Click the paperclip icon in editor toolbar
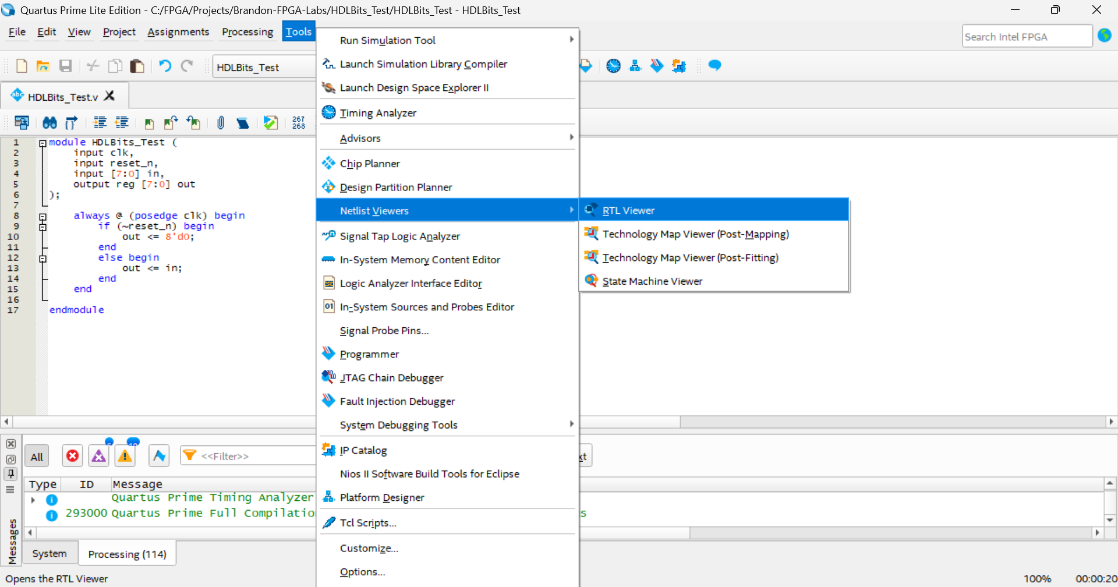This screenshot has height=587, width=1118. pyautogui.click(x=220, y=123)
